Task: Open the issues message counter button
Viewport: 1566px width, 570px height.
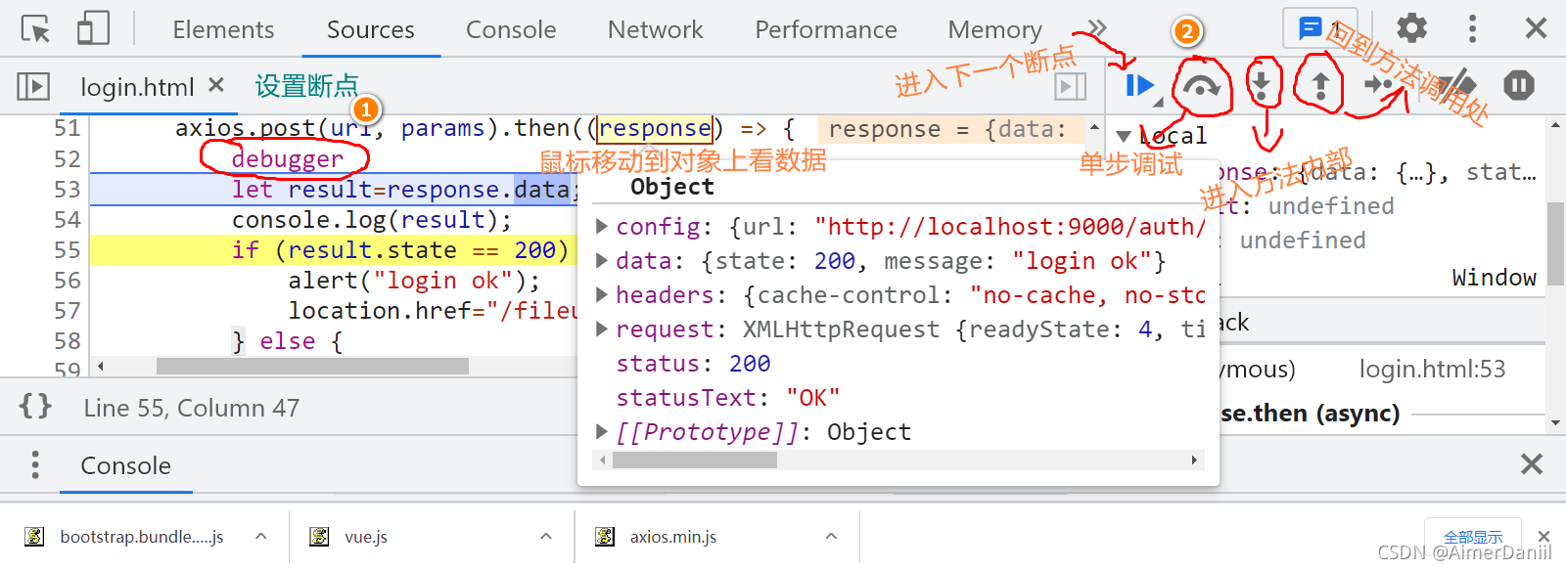Action: pyautogui.click(x=1320, y=29)
